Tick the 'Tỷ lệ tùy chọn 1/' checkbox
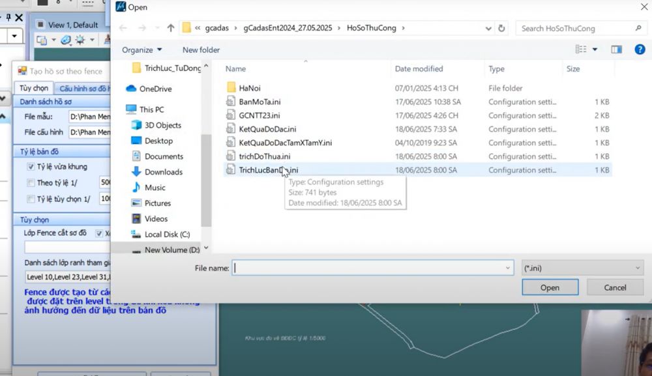This screenshot has width=652, height=376. [x=31, y=199]
